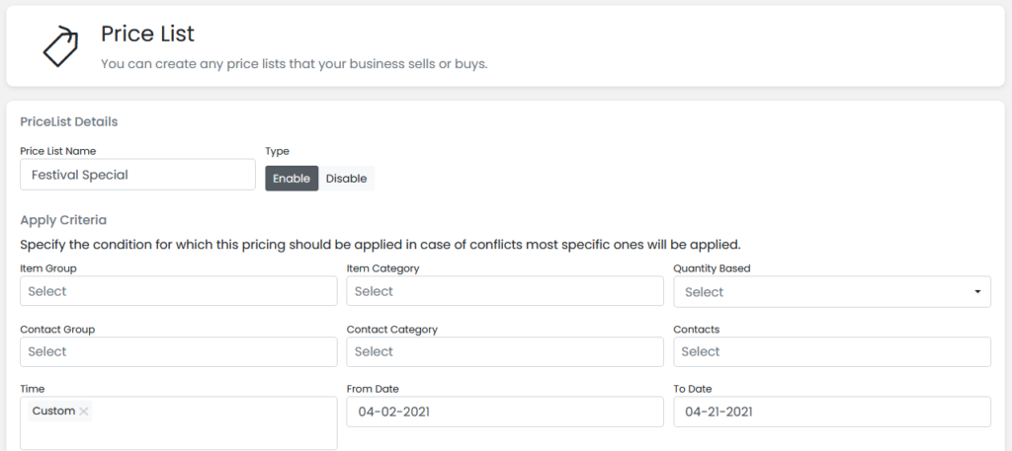Click empty area inside the Time field
This screenshot has height=451, width=1012.
point(213,431)
